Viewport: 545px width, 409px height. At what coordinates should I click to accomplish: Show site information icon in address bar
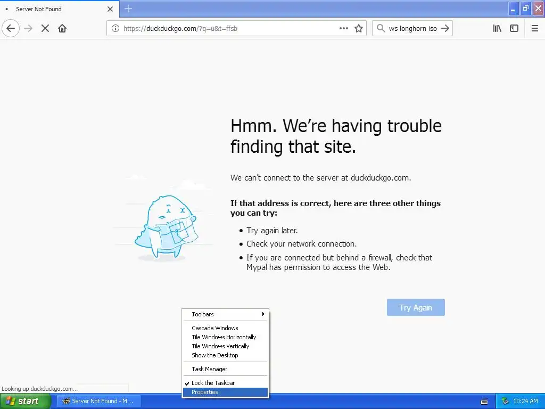pos(115,28)
